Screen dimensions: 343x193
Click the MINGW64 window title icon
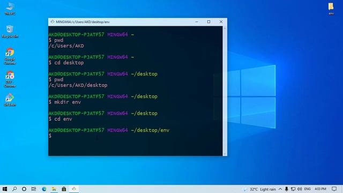point(53,21)
